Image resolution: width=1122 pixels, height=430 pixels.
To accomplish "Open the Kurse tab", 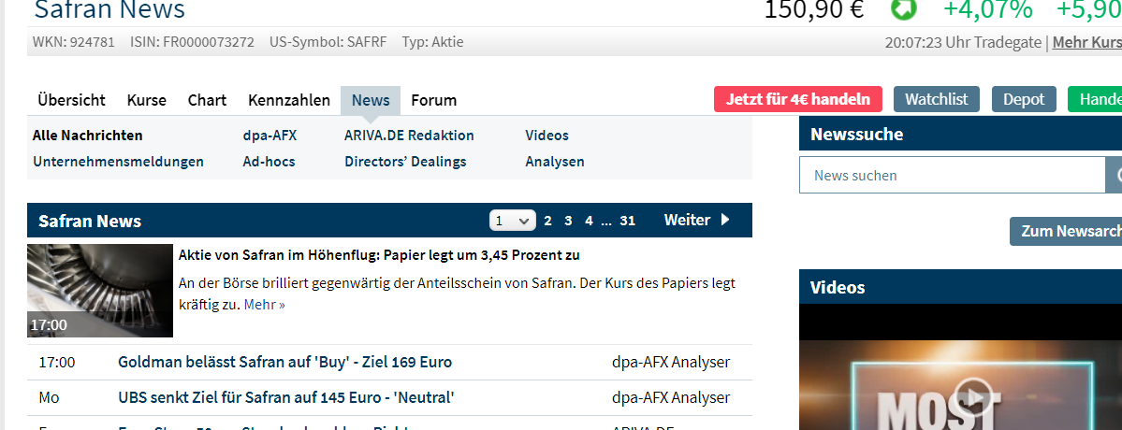I will (x=146, y=100).
